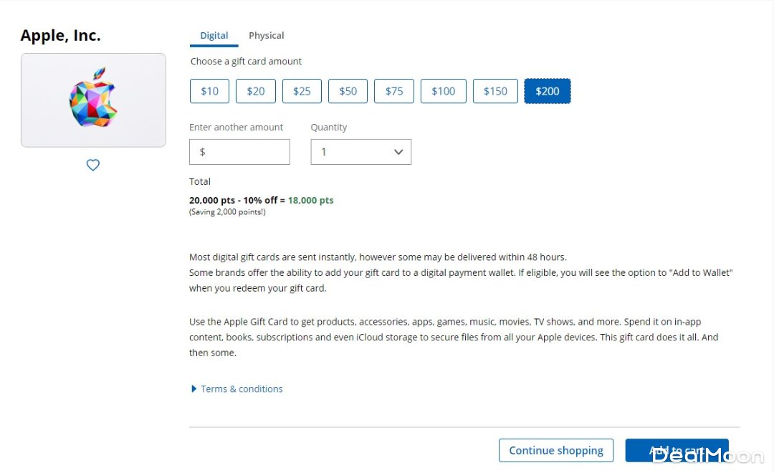The height and width of the screenshot is (473, 774).
Task: Select the $20 gift card amount
Action: pos(256,91)
